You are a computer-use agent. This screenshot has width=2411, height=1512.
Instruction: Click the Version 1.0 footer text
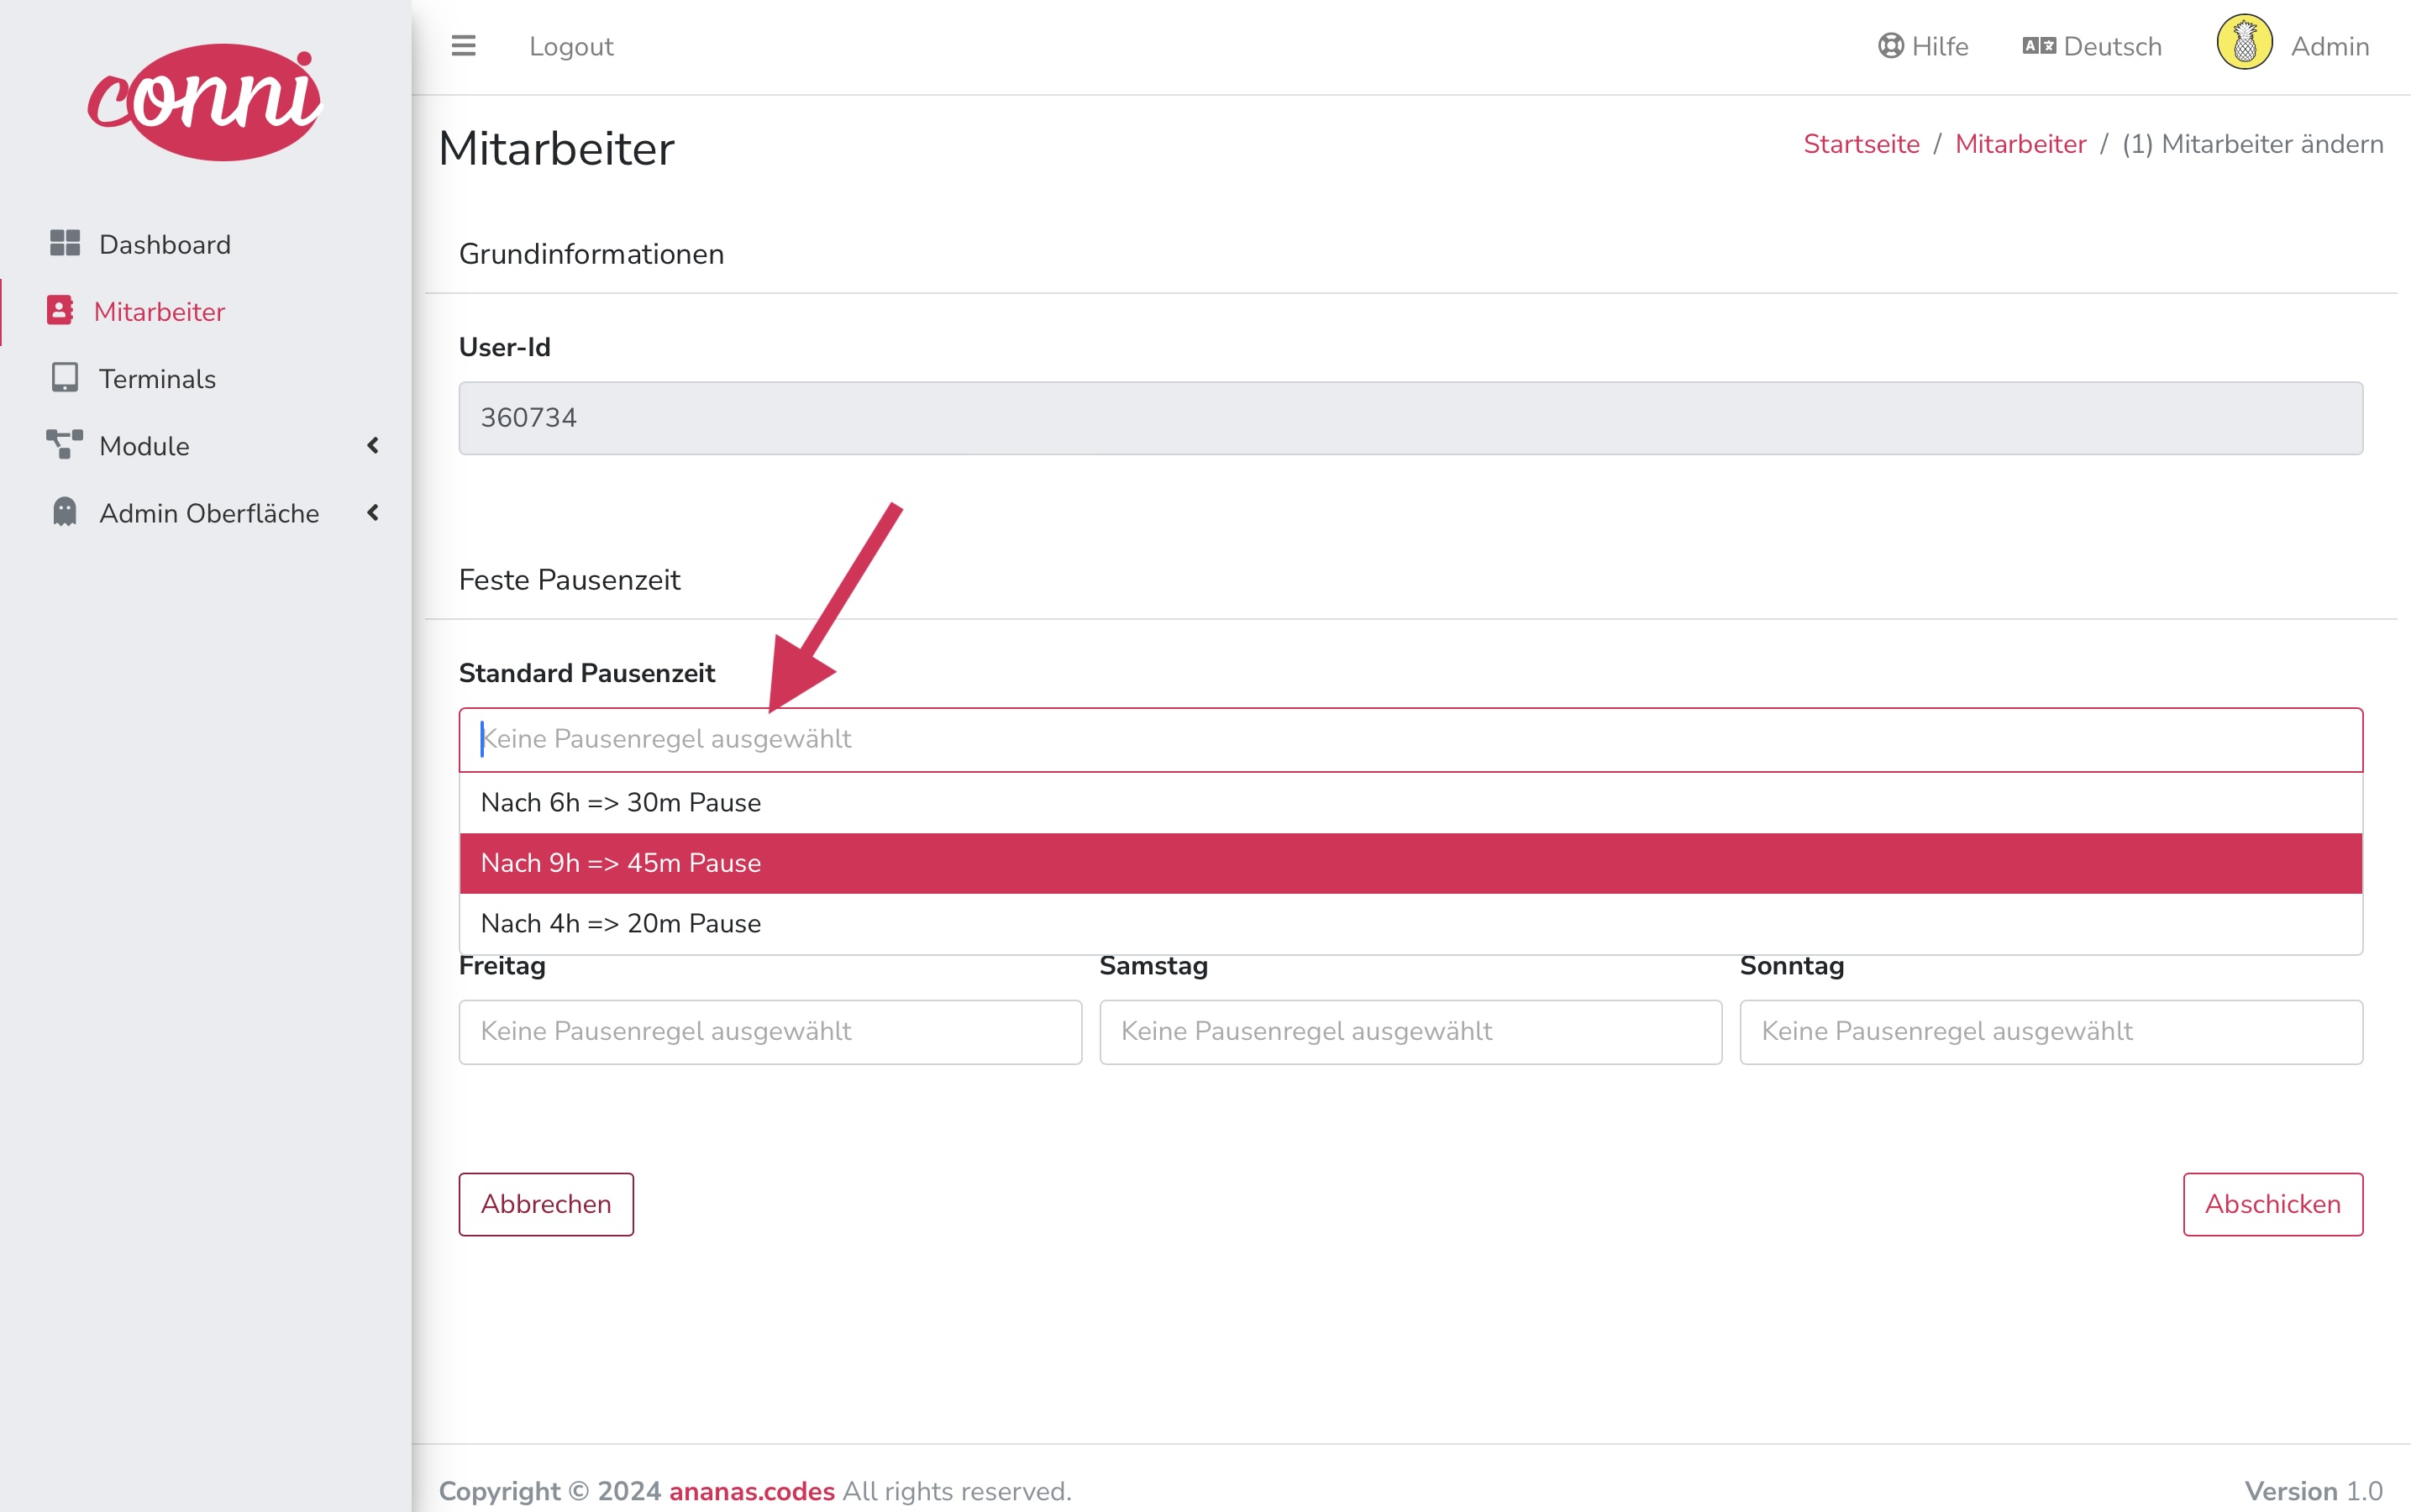click(x=2313, y=1491)
